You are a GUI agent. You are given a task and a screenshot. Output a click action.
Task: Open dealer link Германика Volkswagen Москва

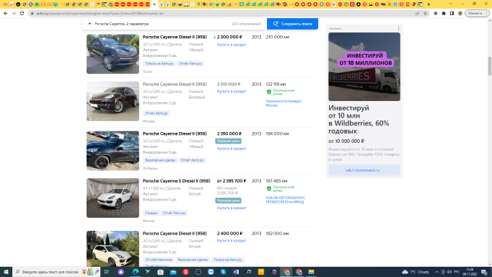click(x=284, y=103)
